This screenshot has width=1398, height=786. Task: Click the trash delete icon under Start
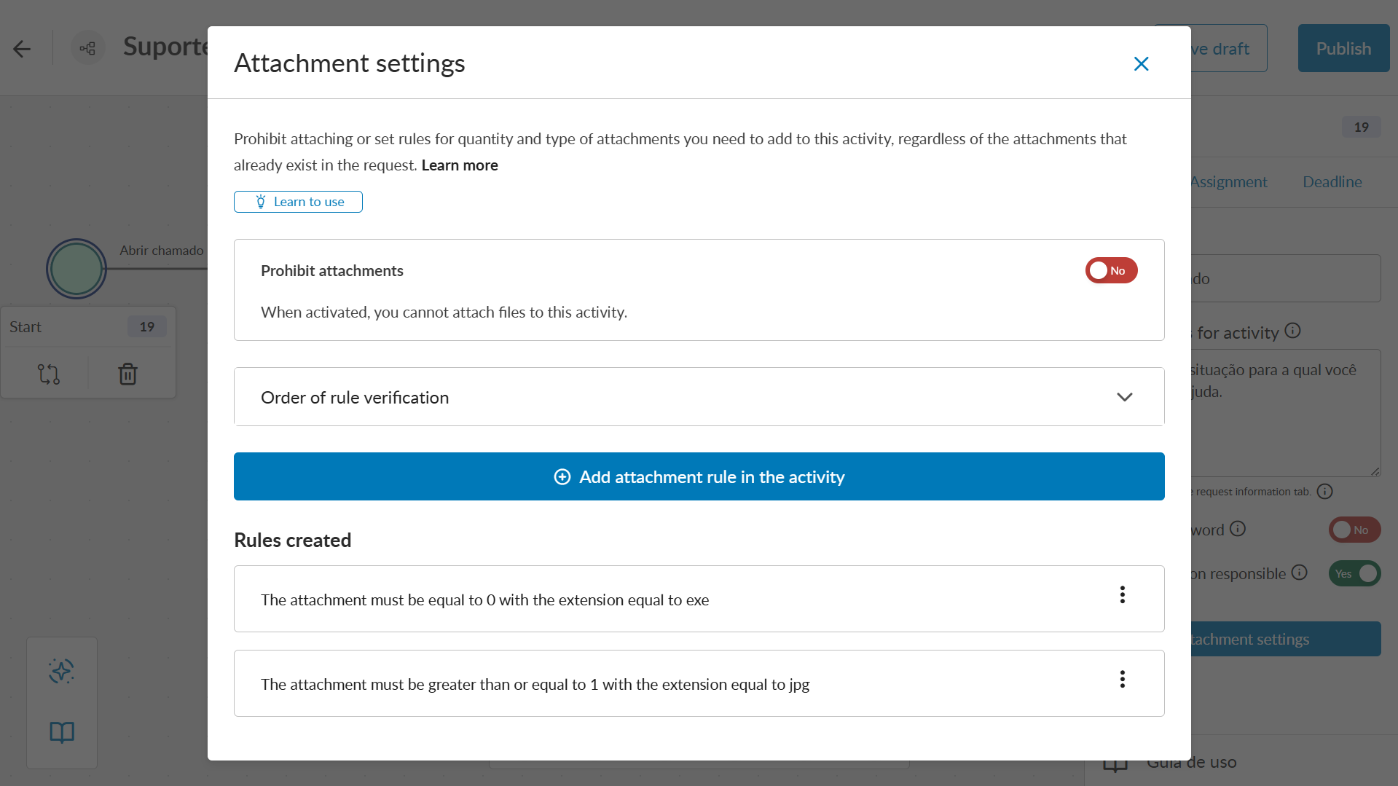(x=127, y=374)
